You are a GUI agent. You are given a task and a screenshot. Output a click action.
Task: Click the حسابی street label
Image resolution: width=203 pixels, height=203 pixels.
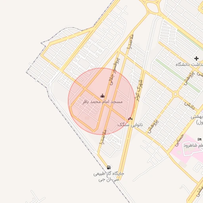(x=179, y=140)
